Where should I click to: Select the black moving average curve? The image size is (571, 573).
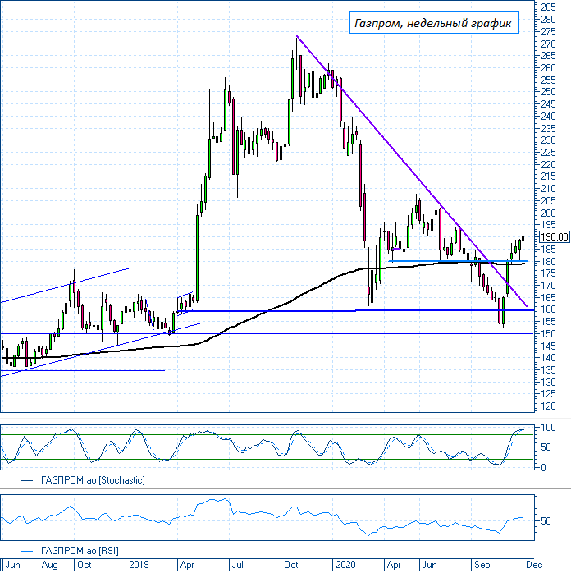coord(263,314)
